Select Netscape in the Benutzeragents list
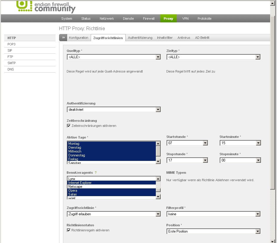This screenshot has height=243, width=277. point(75,187)
